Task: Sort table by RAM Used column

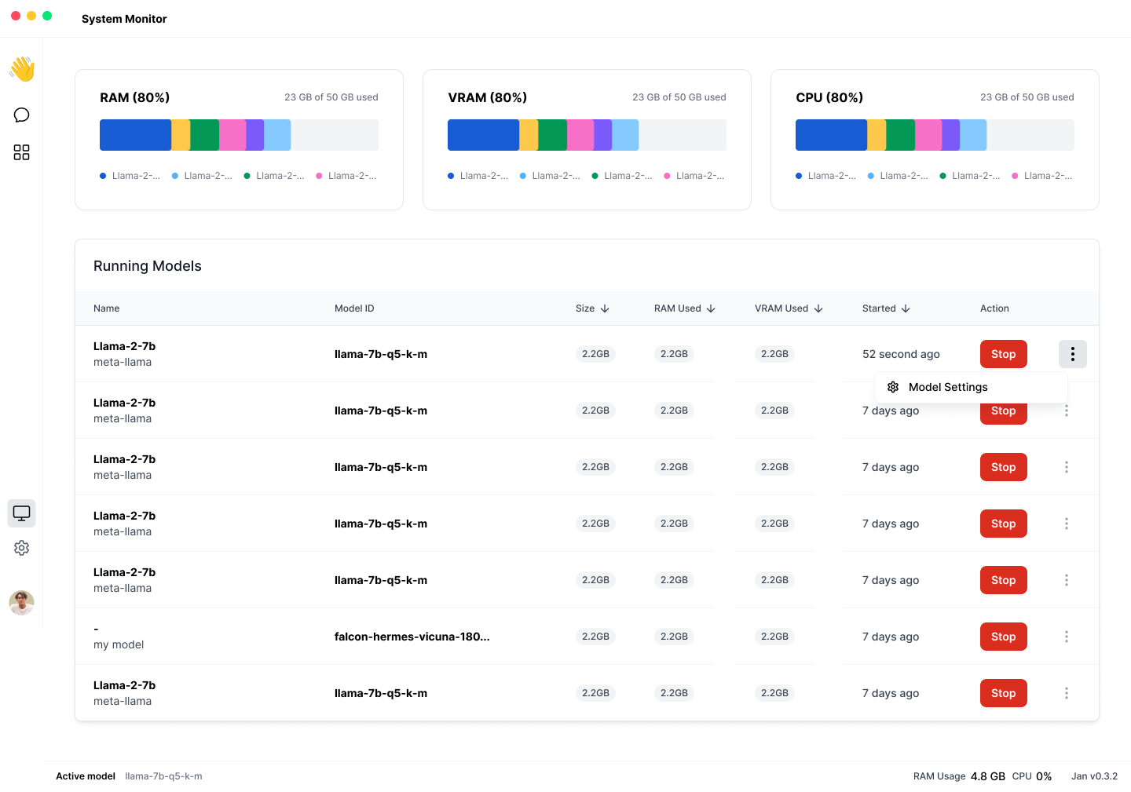Action: point(684,308)
